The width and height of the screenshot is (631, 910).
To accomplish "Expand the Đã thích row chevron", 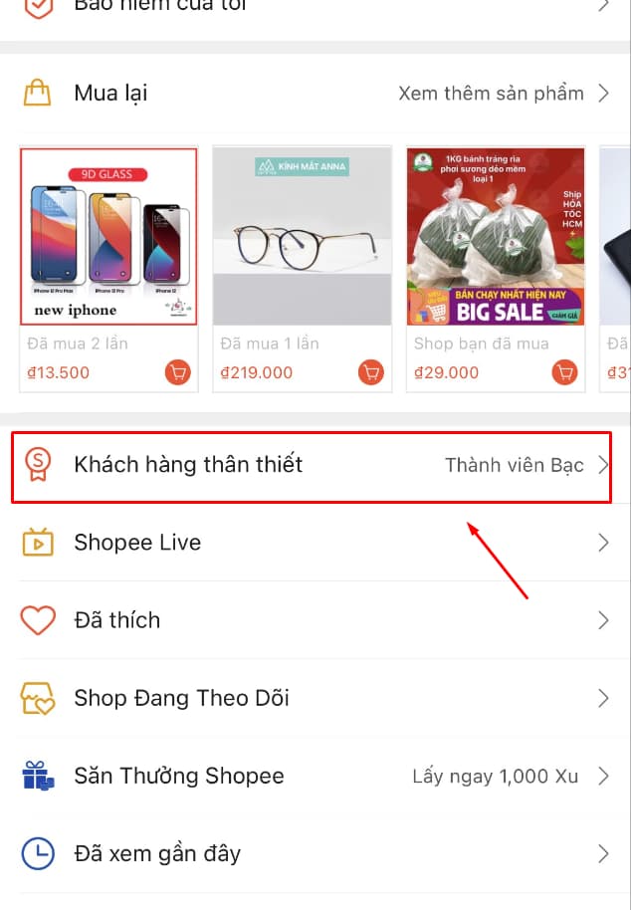I will tap(604, 620).
